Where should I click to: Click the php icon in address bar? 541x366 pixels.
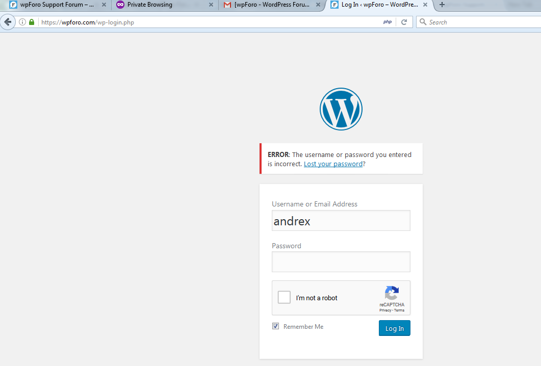coord(388,22)
